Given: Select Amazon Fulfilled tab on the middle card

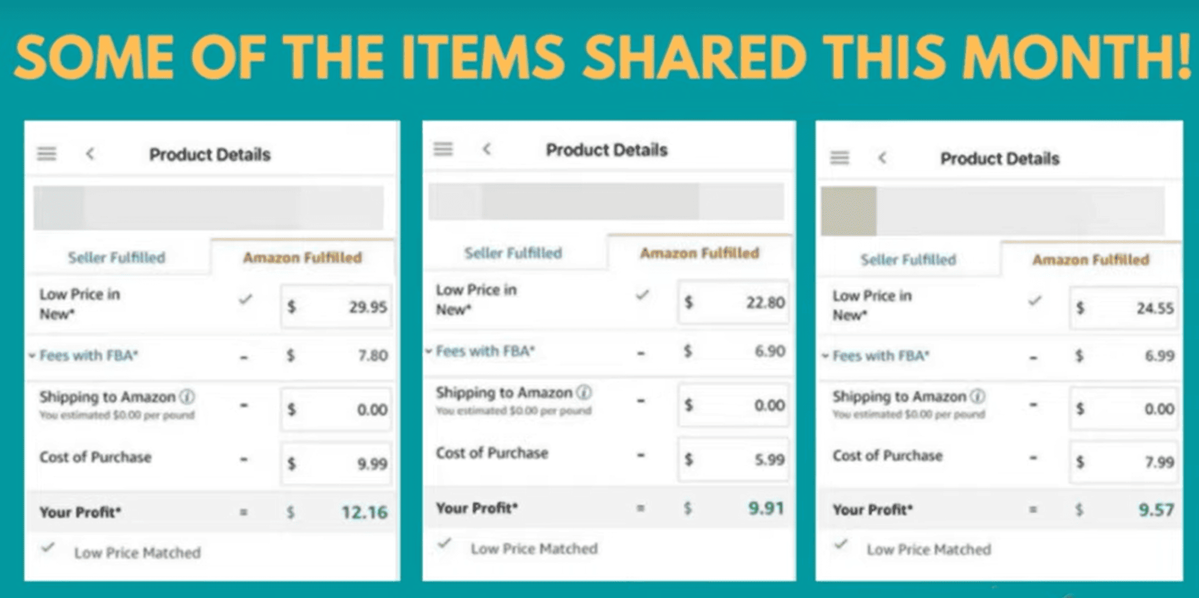Looking at the screenshot, I should (x=699, y=253).
